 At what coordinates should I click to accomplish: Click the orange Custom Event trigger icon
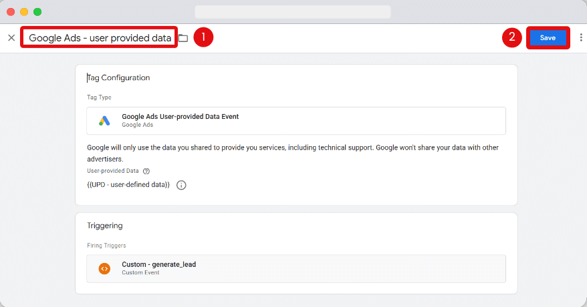(x=104, y=268)
